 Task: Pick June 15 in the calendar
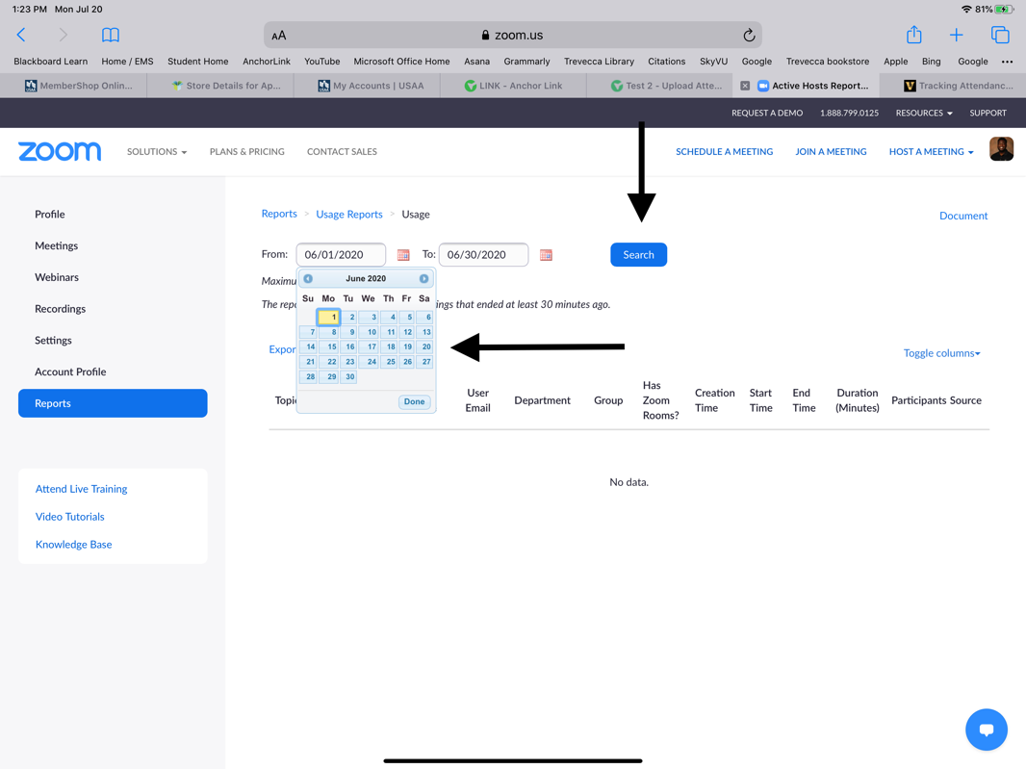[x=330, y=346]
